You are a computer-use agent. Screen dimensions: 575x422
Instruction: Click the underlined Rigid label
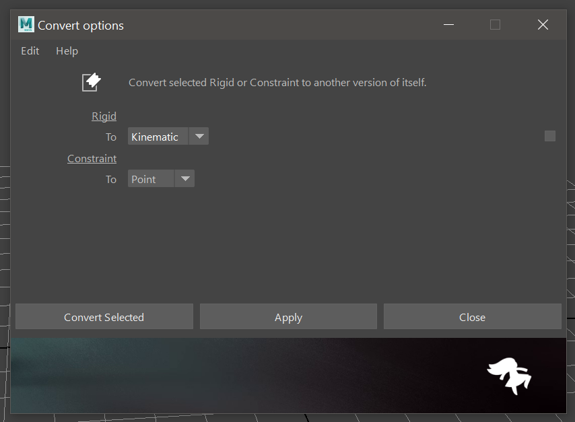point(104,116)
